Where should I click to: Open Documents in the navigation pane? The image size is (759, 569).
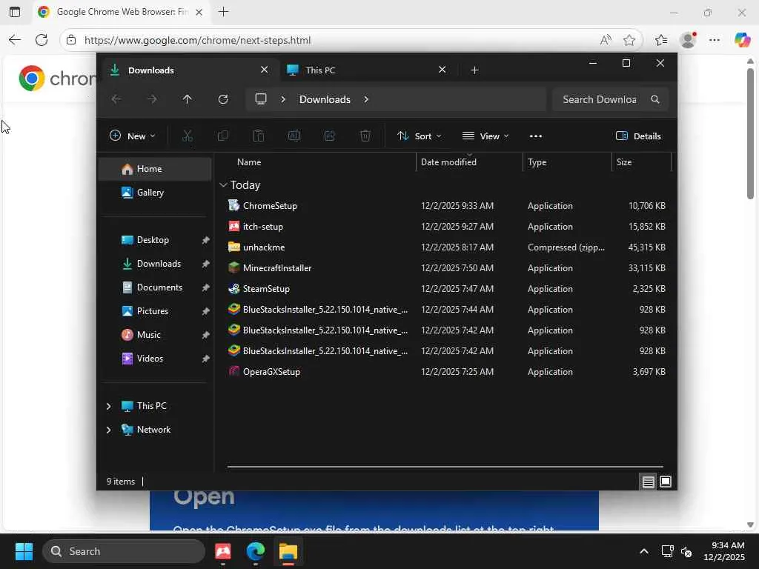click(x=155, y=287)
